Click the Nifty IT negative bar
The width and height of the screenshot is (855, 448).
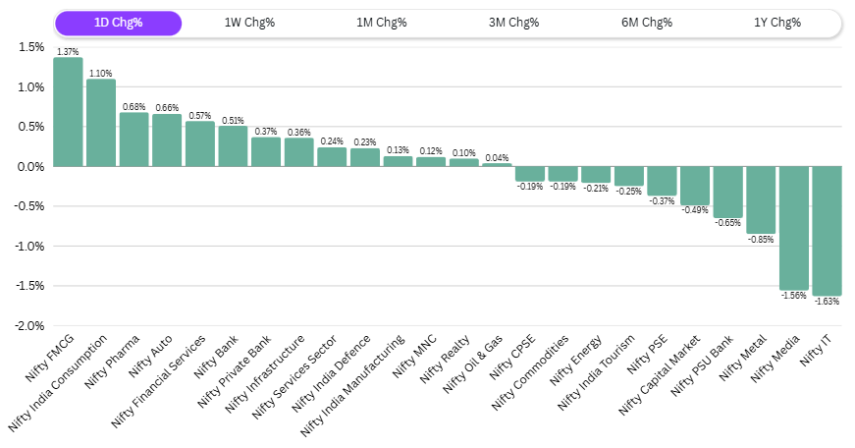(827, 231)
